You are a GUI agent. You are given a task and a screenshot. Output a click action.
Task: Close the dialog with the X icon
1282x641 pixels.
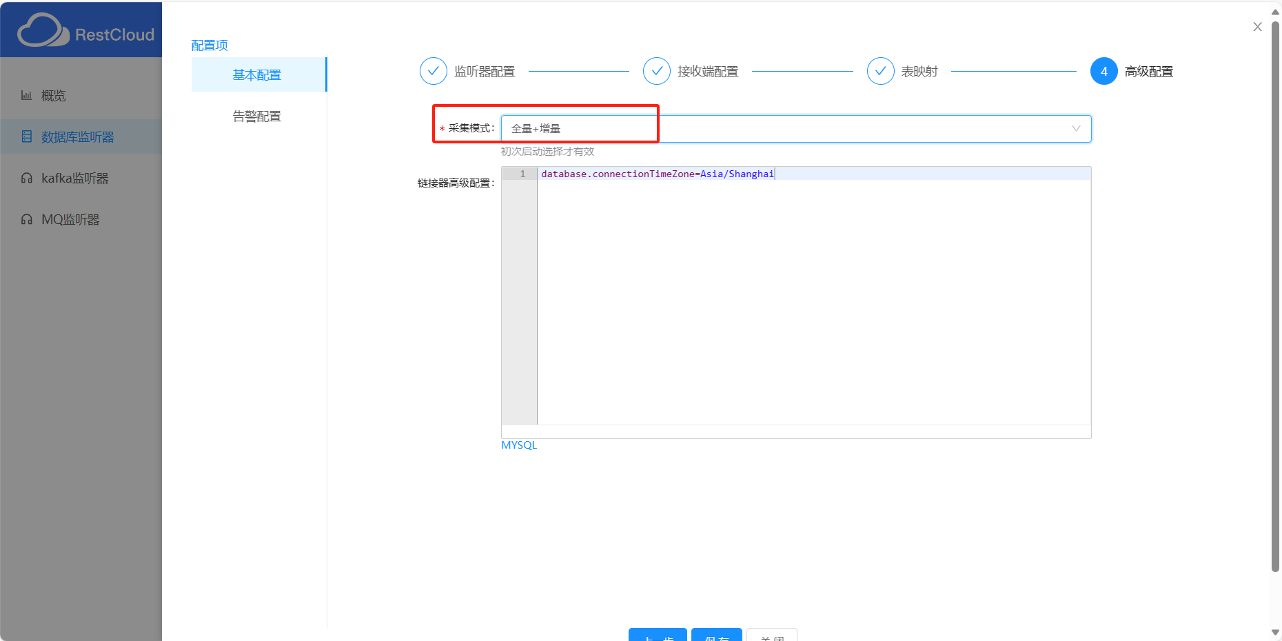coord(1257,27)
